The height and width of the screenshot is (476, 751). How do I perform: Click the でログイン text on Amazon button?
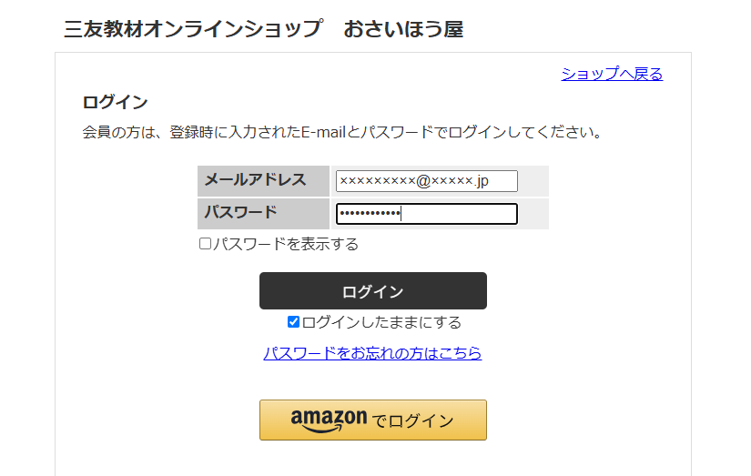(x=413, y=420)
